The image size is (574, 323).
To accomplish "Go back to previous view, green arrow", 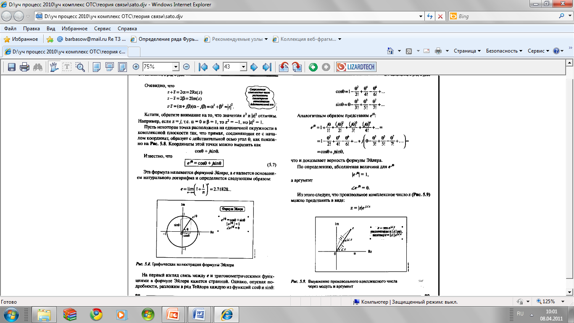I will pos(313,67).
